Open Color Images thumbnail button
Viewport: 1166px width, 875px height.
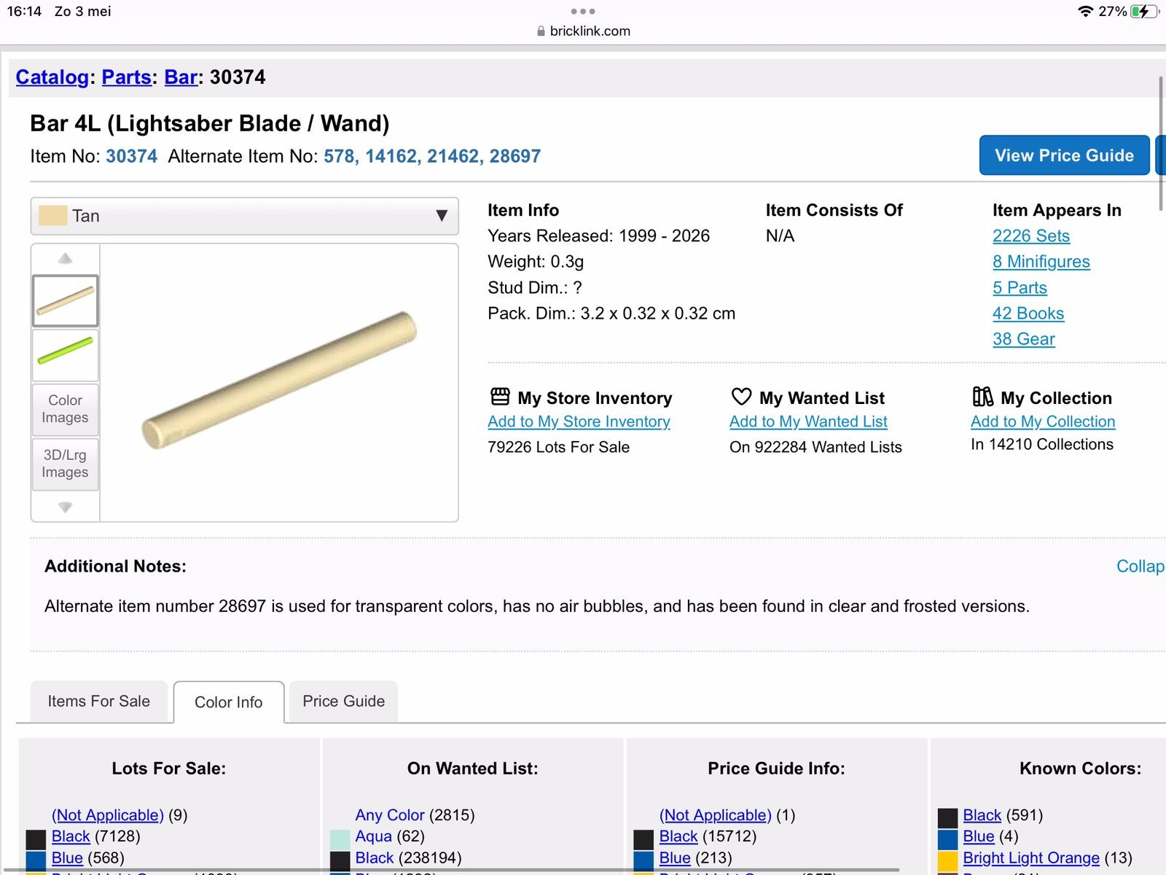[x=66, y=409]
